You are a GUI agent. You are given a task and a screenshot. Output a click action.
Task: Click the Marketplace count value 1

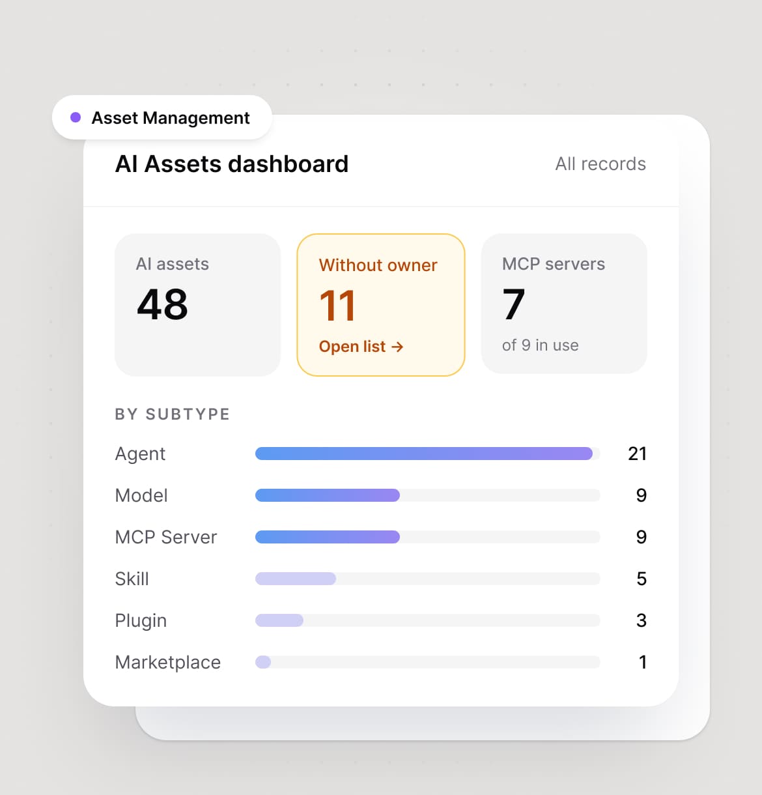(x=643, y=662)
